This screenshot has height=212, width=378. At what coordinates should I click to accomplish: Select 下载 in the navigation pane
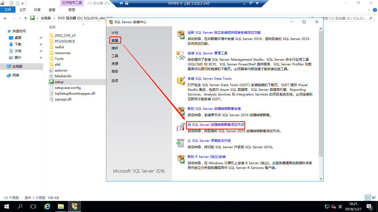[18, 44]
